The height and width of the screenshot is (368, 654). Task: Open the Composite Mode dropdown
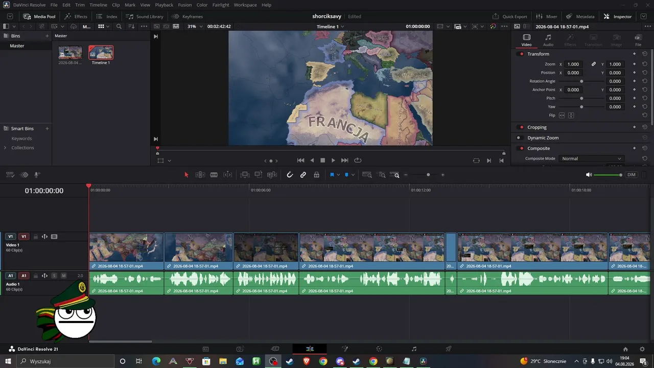tap(592, 158)
